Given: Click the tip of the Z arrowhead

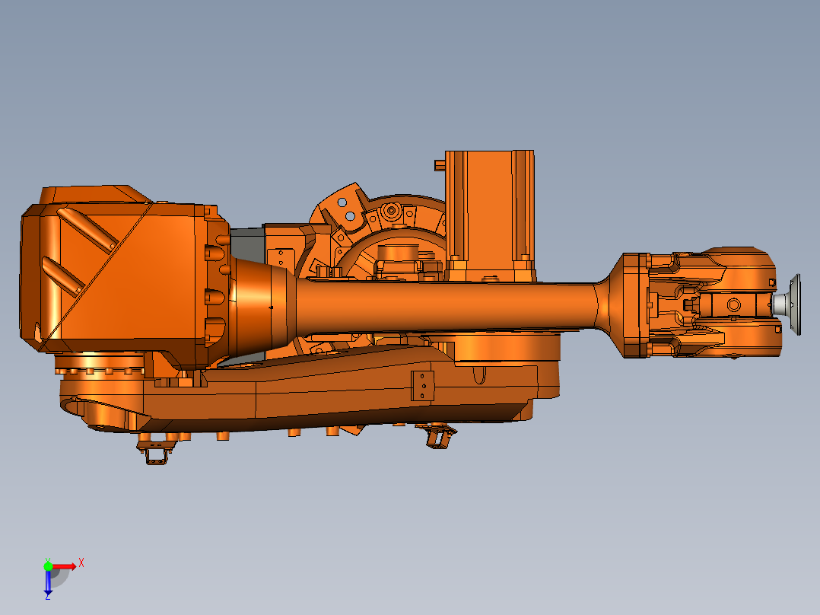Looking at the screenshot, I should 48,594.
